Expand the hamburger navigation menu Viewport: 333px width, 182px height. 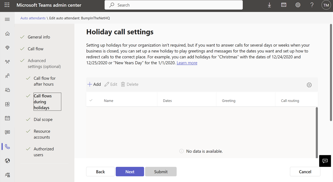7,19
